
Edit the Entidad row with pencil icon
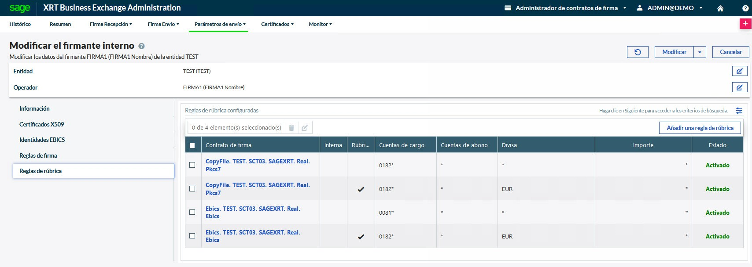739,71
